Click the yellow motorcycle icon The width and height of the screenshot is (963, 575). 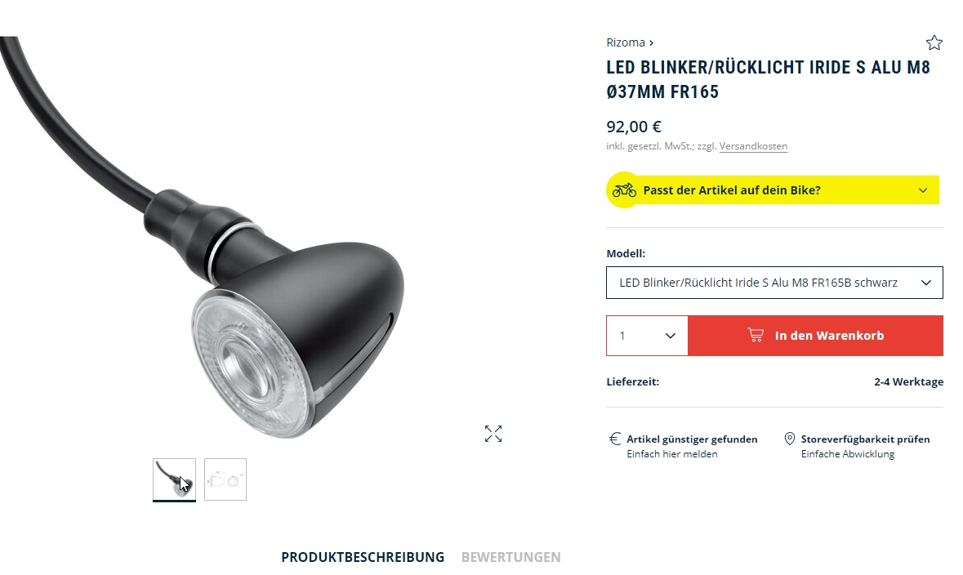(x=624, y=189)
